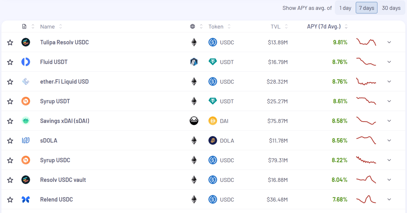Expand the Relend USDC row chevron
The height and width of the screenshot is (213, 407).
point(389,199)
